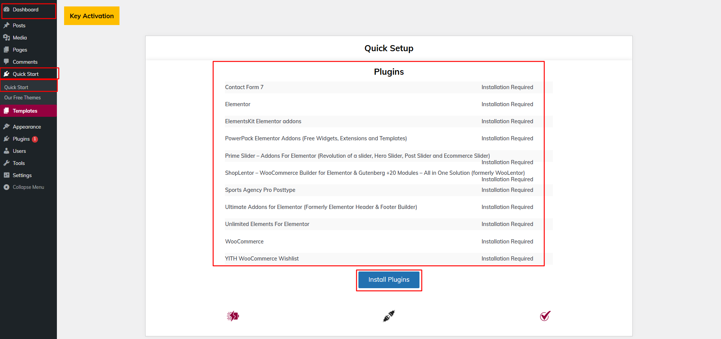Click the Plugins plug icon in sidebar
The width and height of the screenshot is (721, 339).
[x=6, y=139]
